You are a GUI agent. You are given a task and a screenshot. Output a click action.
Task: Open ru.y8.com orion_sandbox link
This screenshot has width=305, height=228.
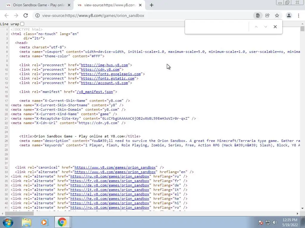point(110,176)
